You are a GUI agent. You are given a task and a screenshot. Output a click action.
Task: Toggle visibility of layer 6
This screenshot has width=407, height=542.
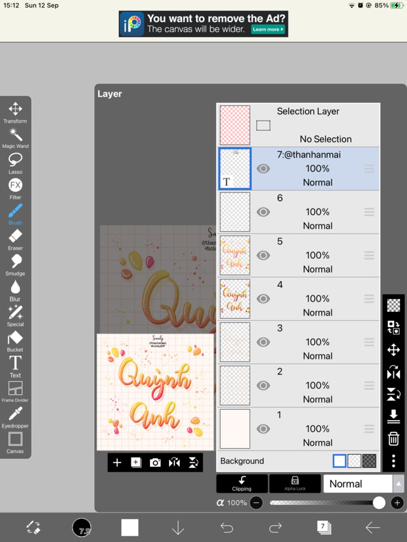[x=263, y=212]
